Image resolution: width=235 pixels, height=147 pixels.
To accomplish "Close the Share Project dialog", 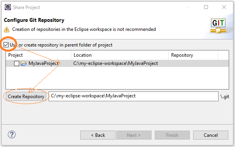I will 224,7.
